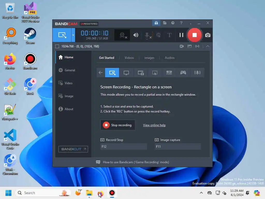
Task: Click the 1024x768 capture size text
Action: 80,46
